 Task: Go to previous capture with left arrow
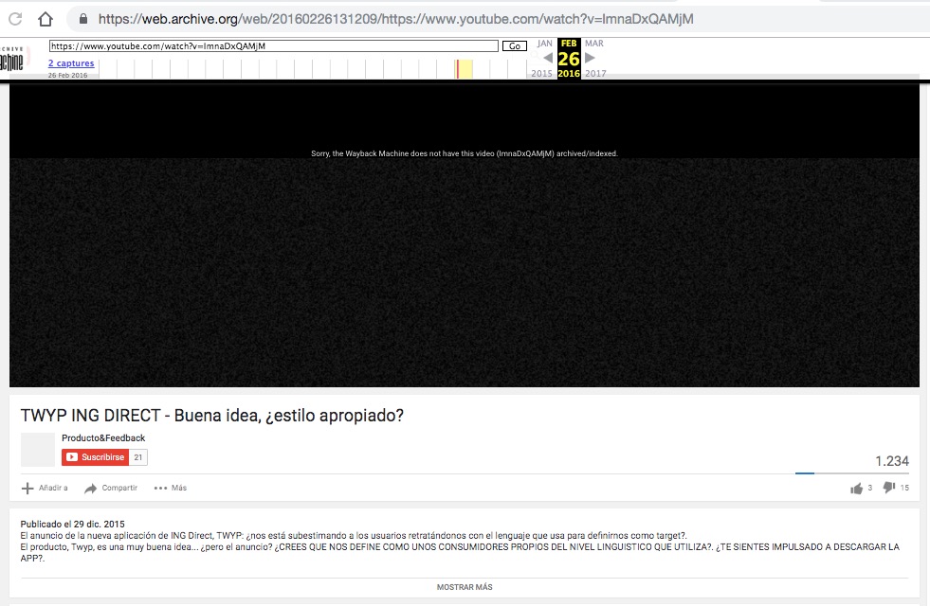coord(548,59)
